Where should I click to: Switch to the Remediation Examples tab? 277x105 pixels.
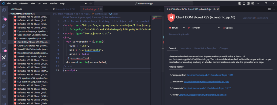pos(205,48)
